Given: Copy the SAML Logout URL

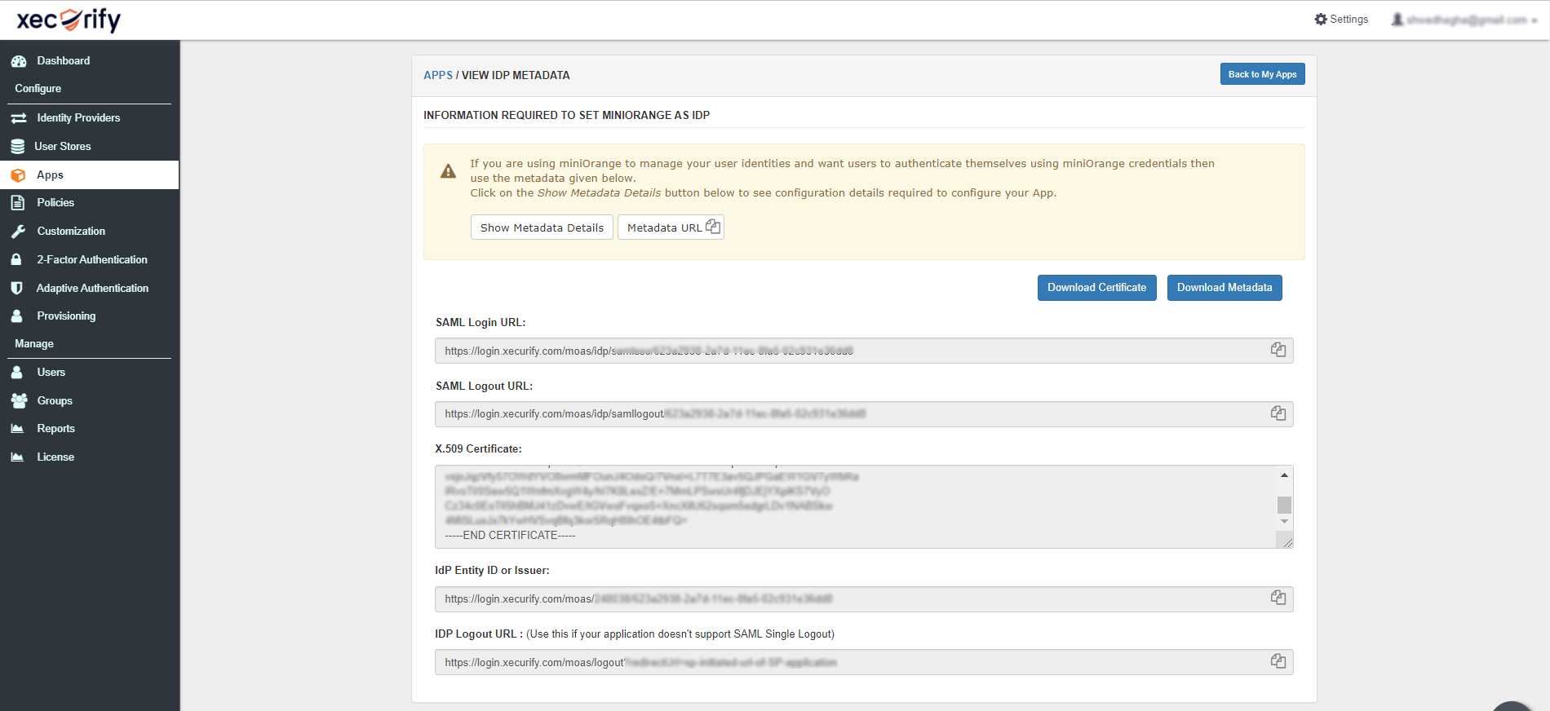Looking at the screenshot, I should (x=1278, y=413).
